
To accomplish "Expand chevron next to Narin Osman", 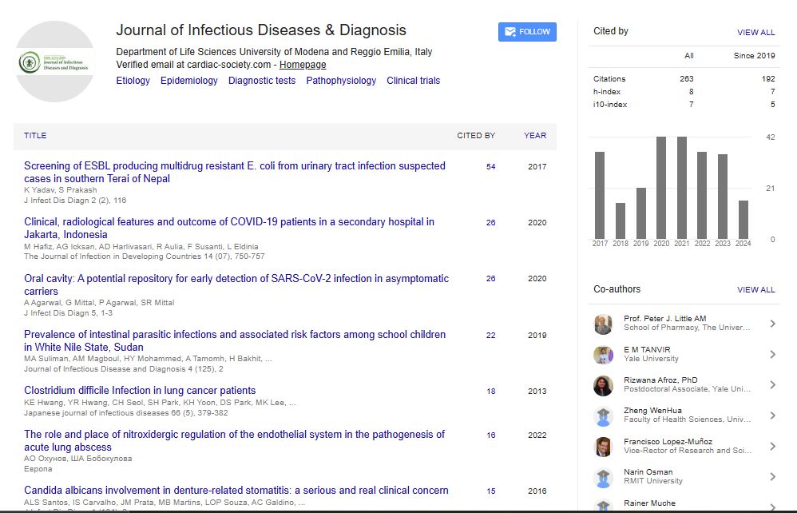I will point(772,476).
